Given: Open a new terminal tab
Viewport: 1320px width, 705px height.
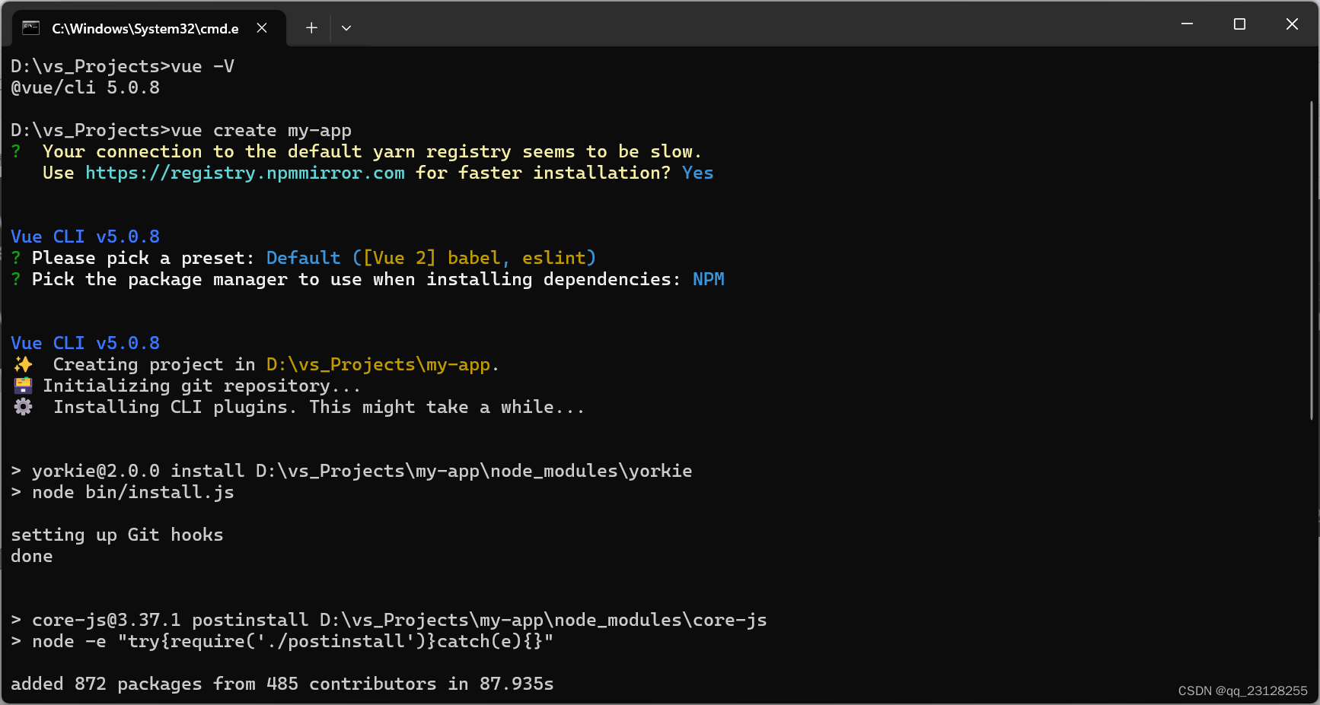Looking at the screenshot, I should 311,28.
